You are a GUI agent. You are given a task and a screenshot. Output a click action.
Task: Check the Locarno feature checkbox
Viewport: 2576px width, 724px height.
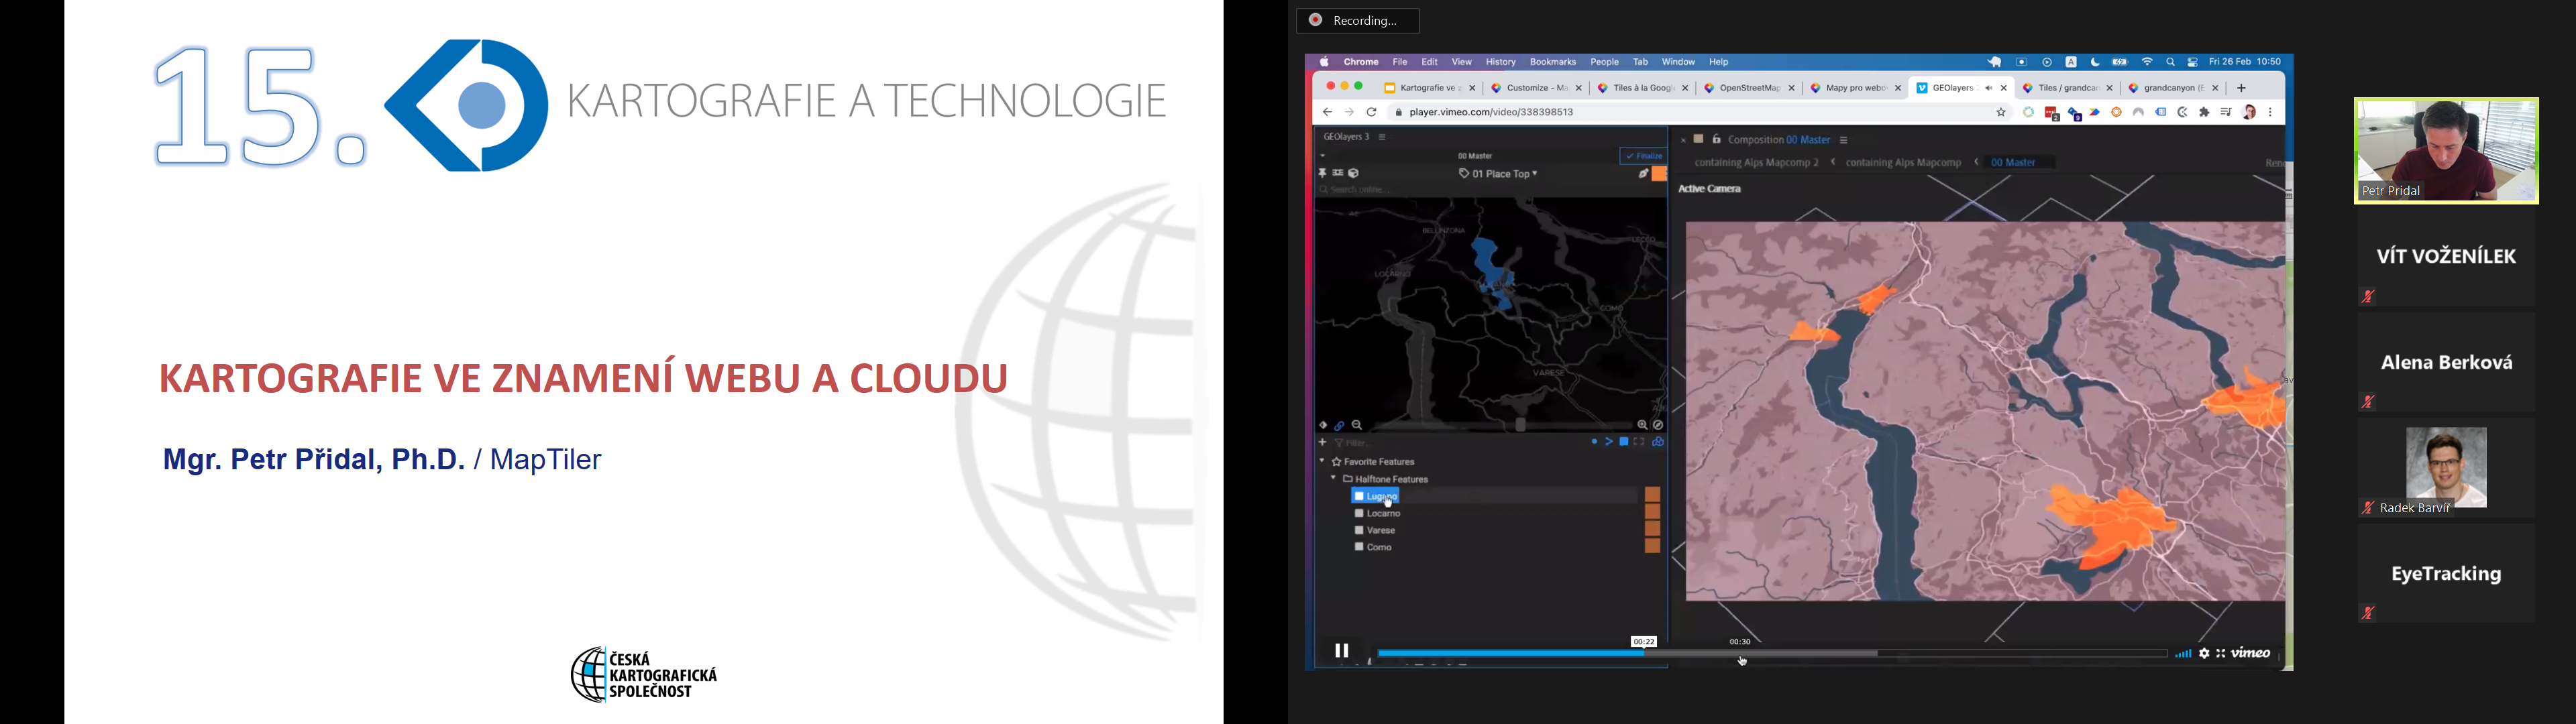pyautogui.click(x=1359, y=514)
